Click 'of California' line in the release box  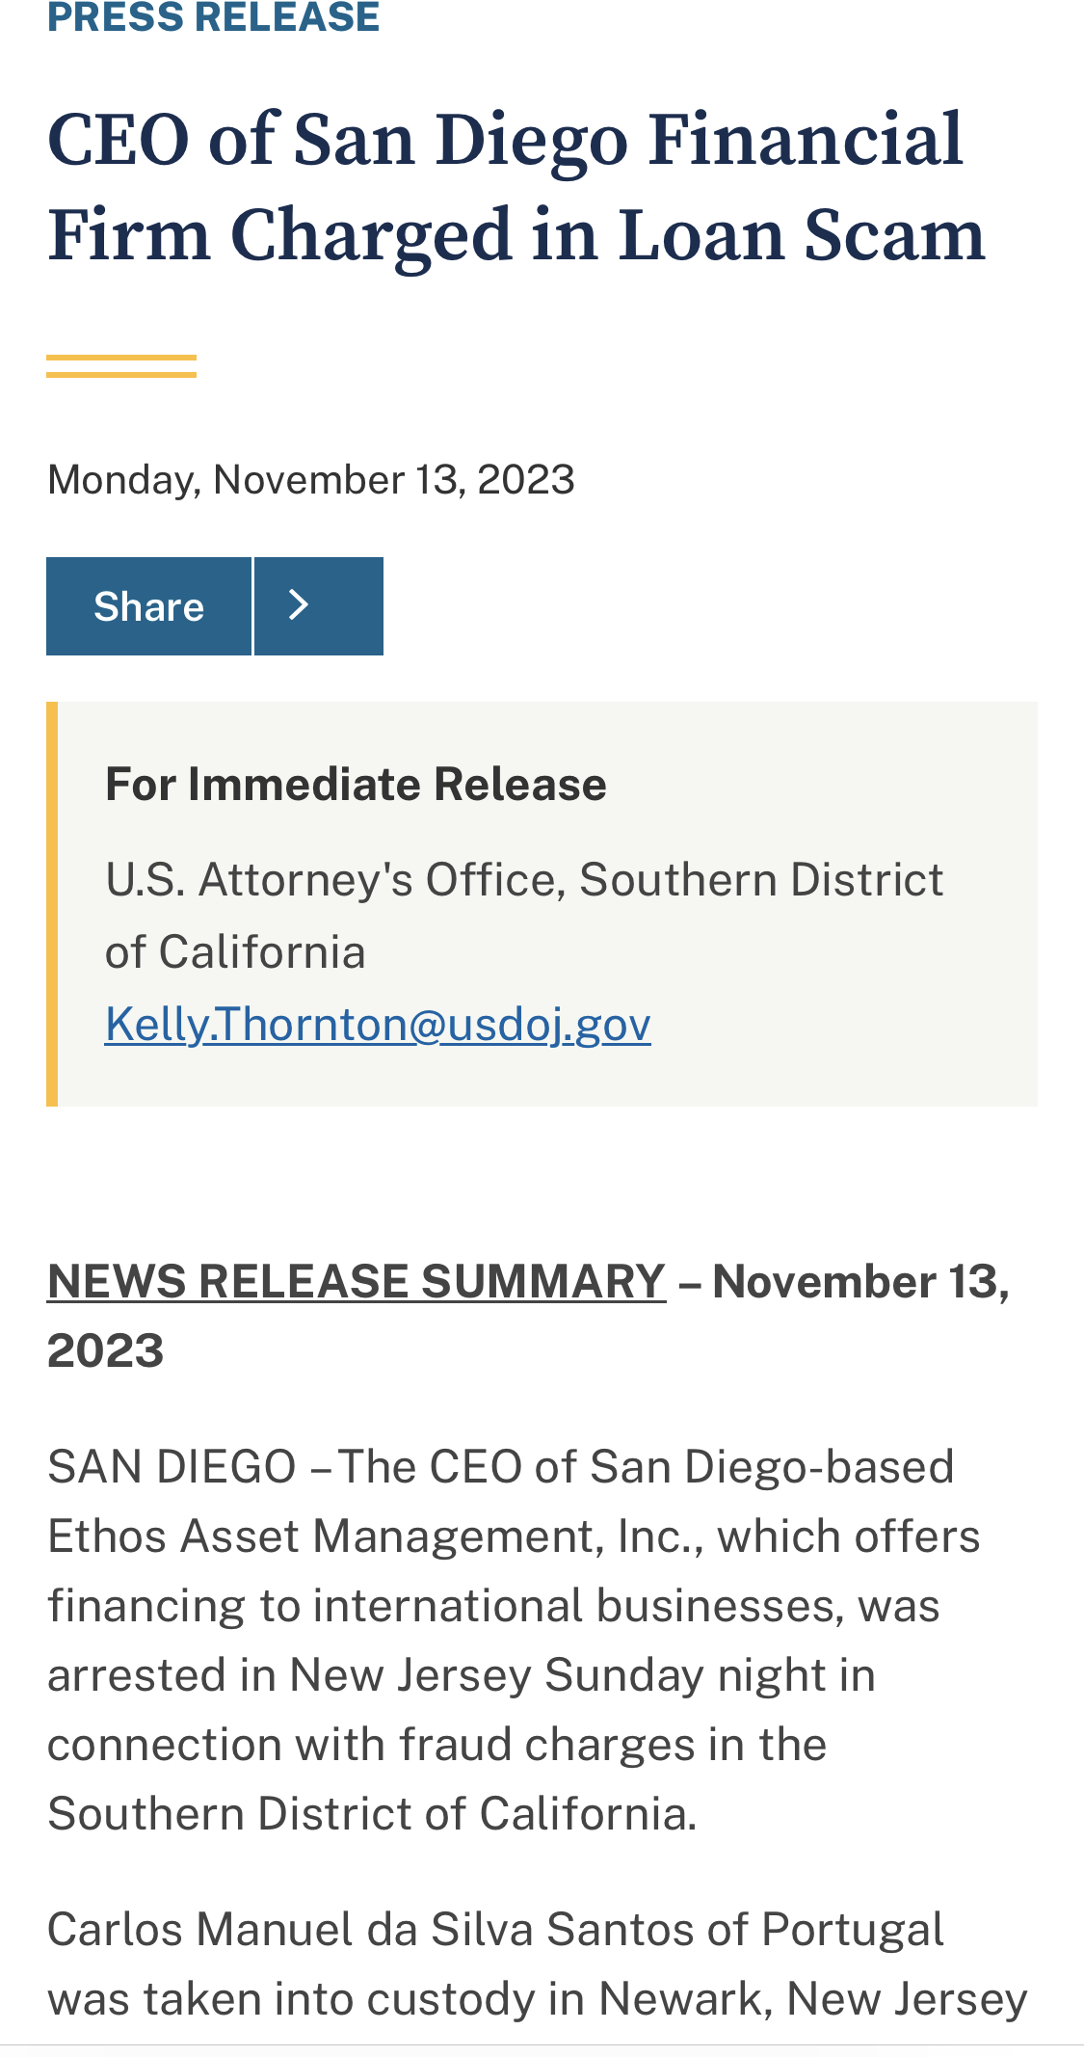(235, 952)
